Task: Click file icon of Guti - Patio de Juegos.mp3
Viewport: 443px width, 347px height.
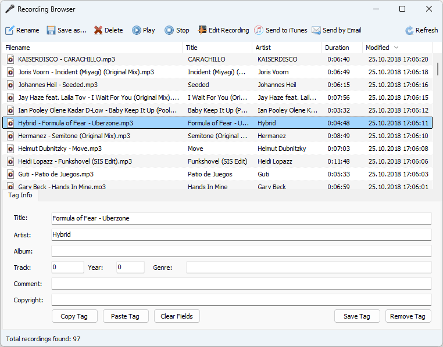Action: point(10,174)
